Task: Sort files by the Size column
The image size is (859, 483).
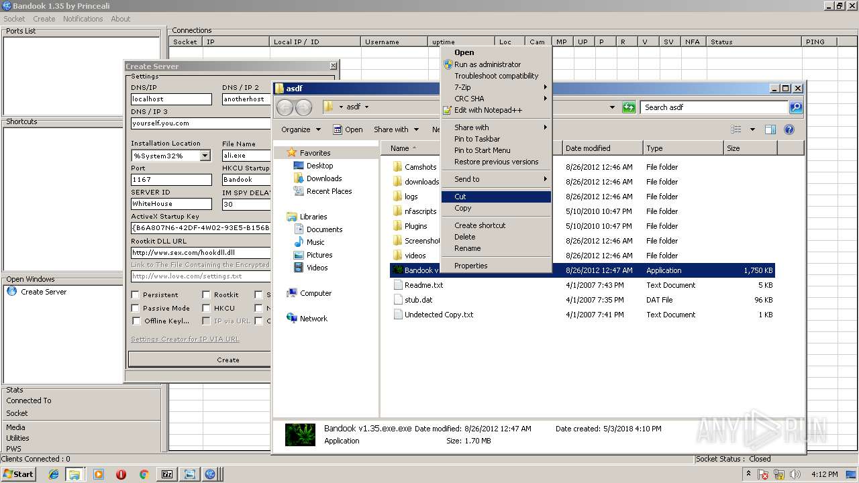Action: [750, 148]
